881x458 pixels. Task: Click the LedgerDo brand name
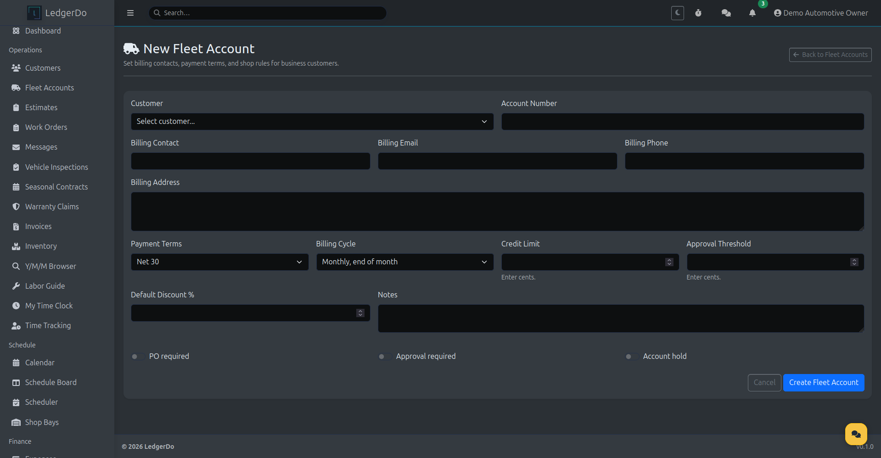66,13
